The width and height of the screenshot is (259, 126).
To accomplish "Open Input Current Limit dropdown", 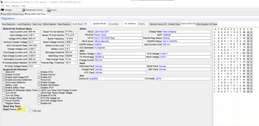I will coord(34,32).
